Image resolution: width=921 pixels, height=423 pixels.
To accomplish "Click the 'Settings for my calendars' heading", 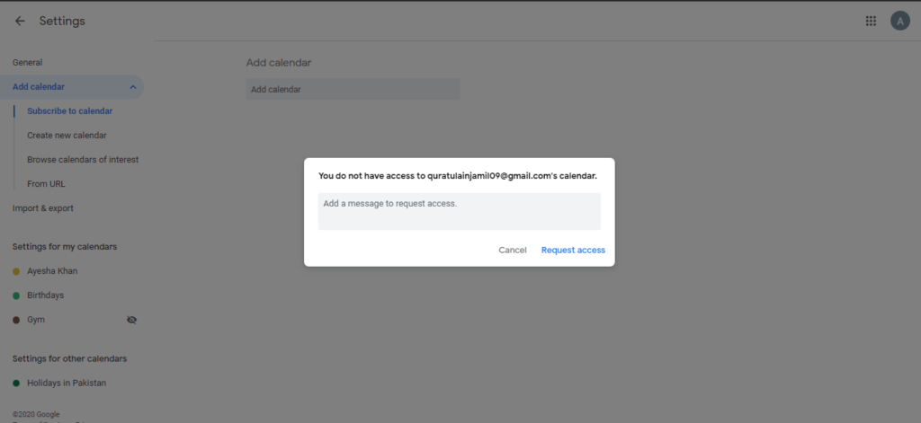I will tap(65, 246).
